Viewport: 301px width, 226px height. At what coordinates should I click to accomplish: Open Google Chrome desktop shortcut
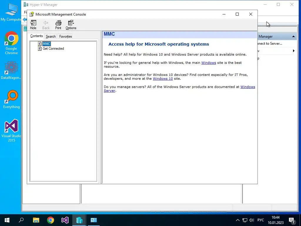point(11,43)
